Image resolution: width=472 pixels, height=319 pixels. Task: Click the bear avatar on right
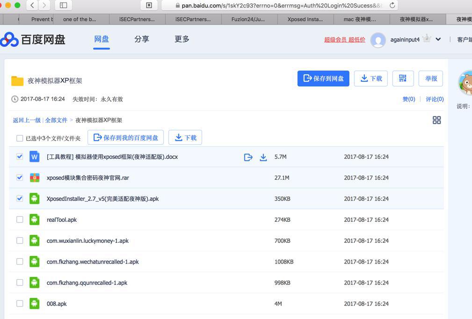click(x=465, y=82)
